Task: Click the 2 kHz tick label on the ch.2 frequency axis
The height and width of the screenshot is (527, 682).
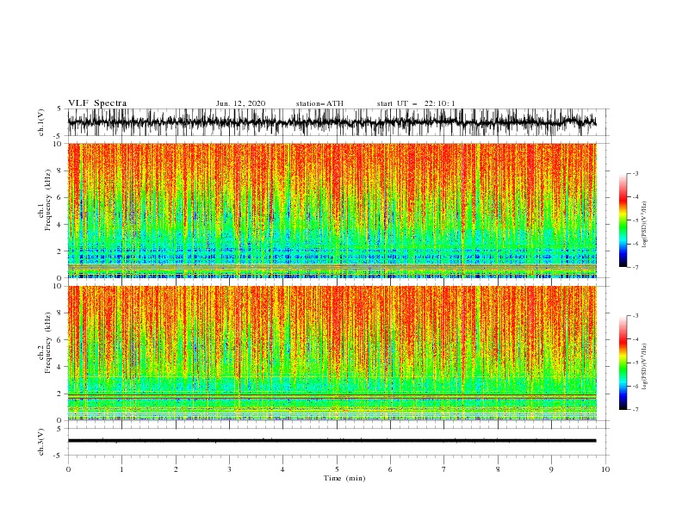Action: tap(61, 394)
